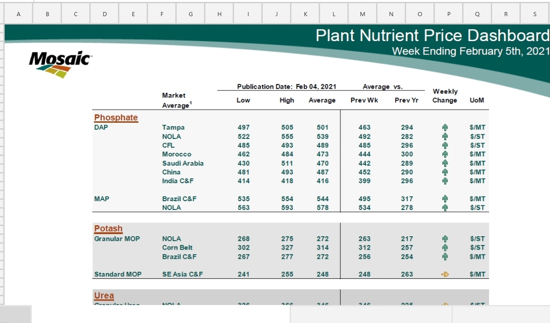Select column H header

tap(219, 14)
